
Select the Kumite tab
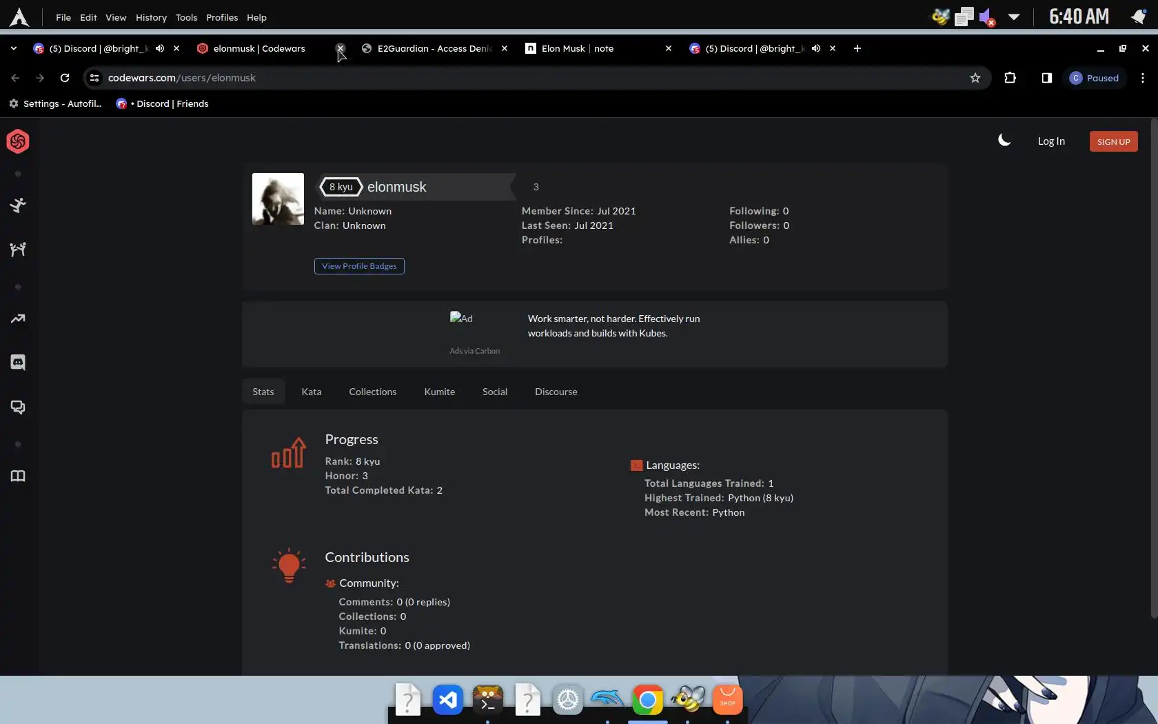[440, 392]
